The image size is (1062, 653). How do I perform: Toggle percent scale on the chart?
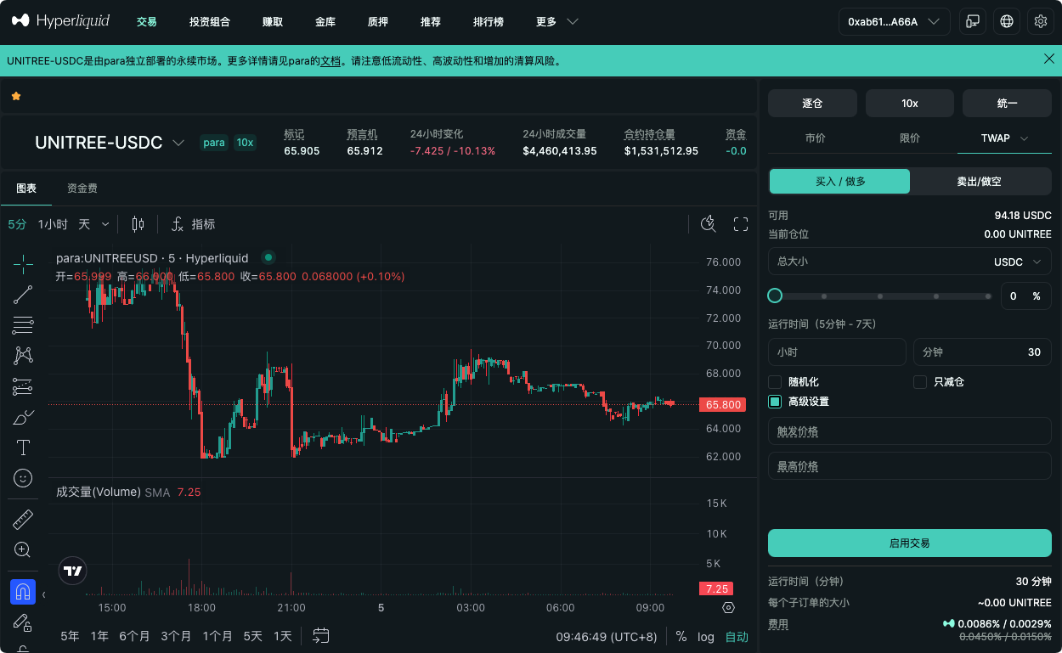pyautogui.click(x=681, y=636)
